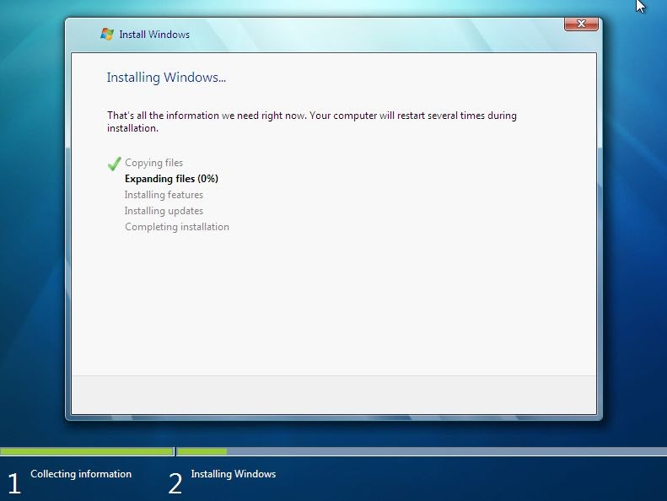The height and width of the screenshot is (501, 667).
Task: Click the Installing Windows progress bar
Action: (x=422, y=451)
